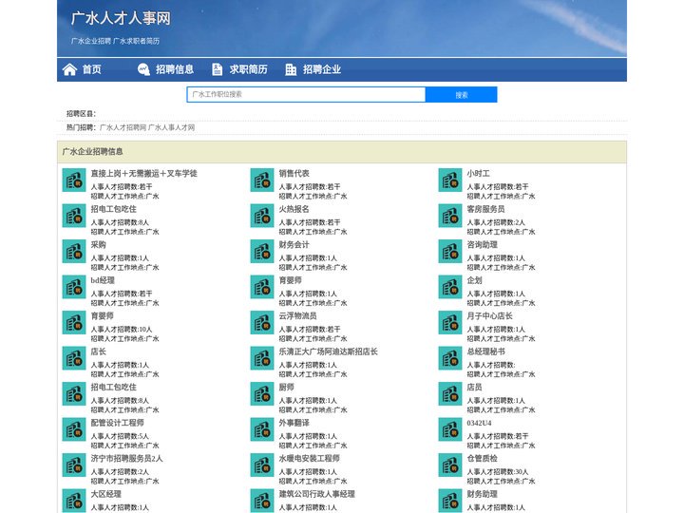Viewport: 684px width, 513px height.
Task: Open the 招聘信息 navigation menu item
Action: click(x=175, y=69)
